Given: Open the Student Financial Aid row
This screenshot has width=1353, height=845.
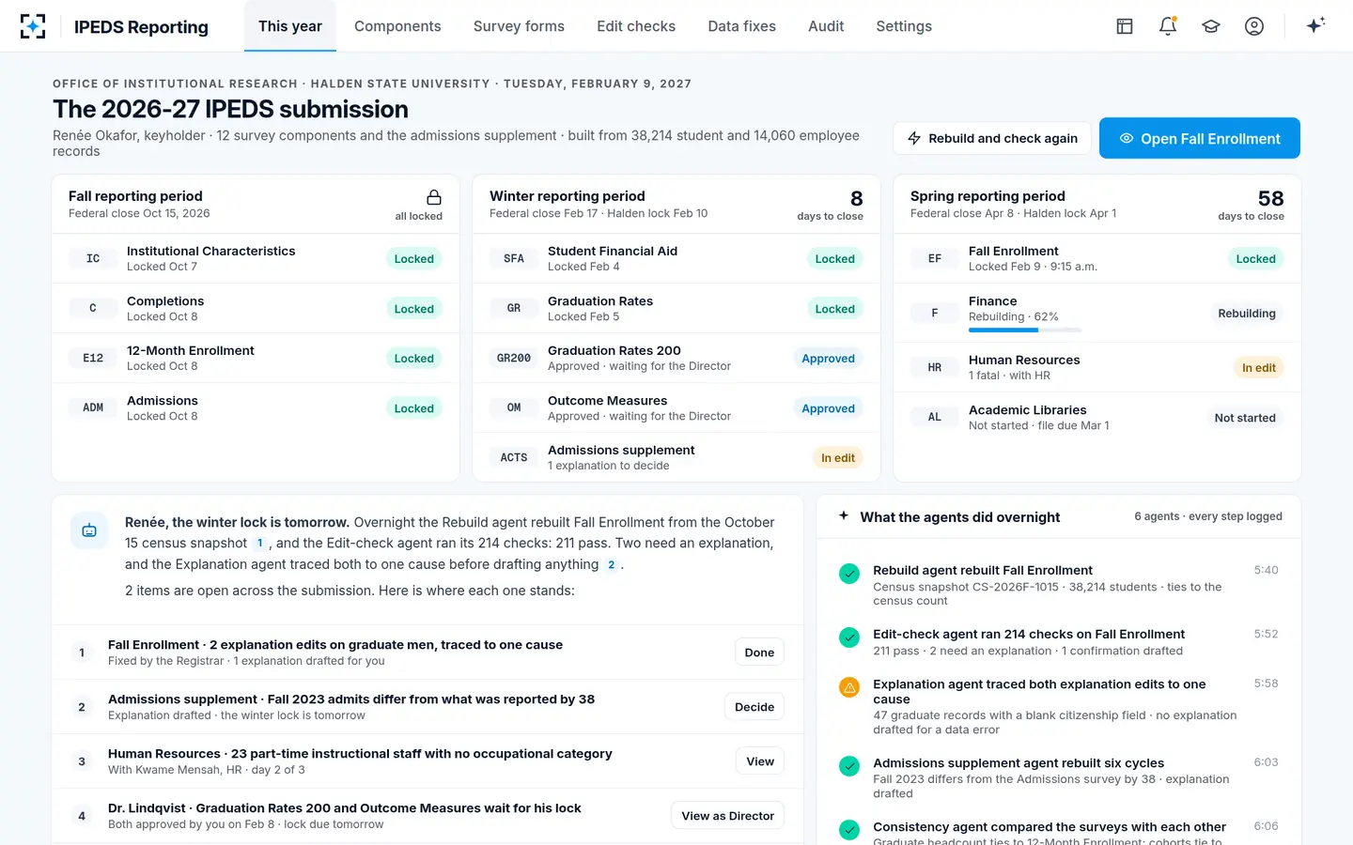Looking at the screenshot, I should [x=676, y=258].
